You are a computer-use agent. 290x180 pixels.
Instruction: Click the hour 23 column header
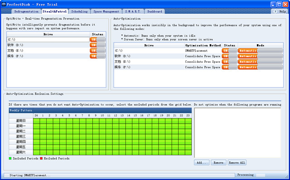(188, 115)
